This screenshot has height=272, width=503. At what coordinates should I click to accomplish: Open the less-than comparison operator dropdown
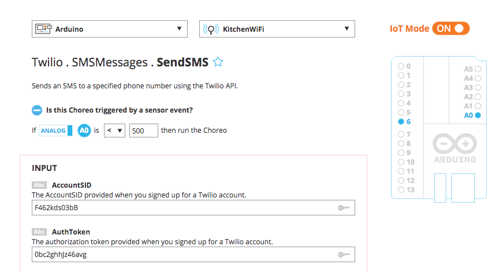[x=114, y=131]
